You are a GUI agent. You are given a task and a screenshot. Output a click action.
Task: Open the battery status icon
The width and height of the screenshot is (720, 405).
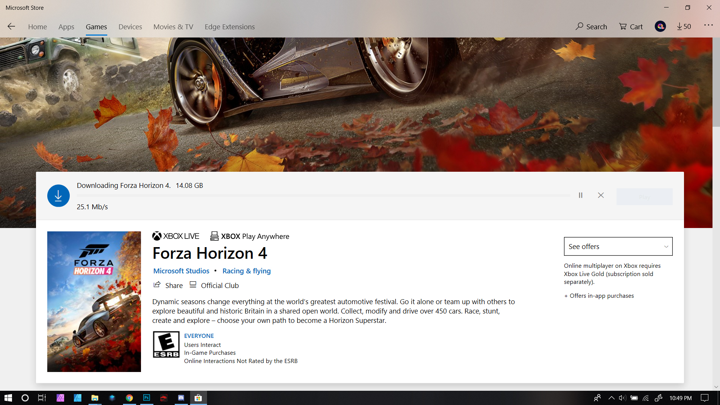(634, 398)
